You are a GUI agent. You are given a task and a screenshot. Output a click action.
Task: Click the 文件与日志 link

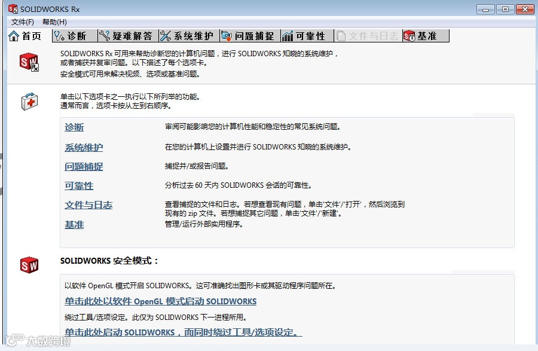(88, 205)
